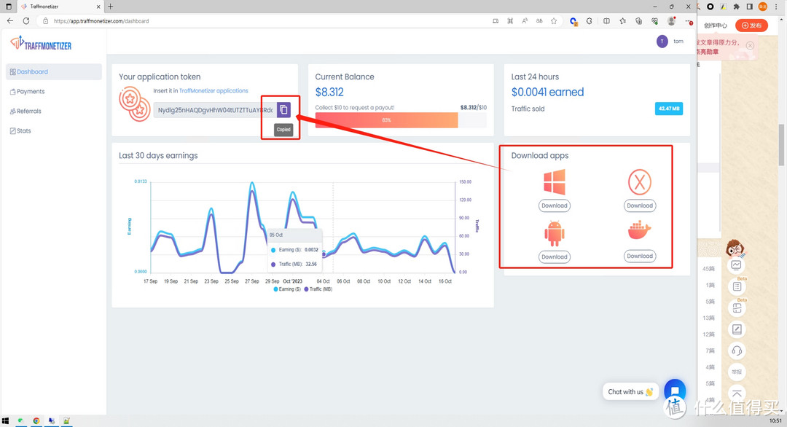
Task: Click the Windows logo in Download apps
Action: tap(554, 181)
